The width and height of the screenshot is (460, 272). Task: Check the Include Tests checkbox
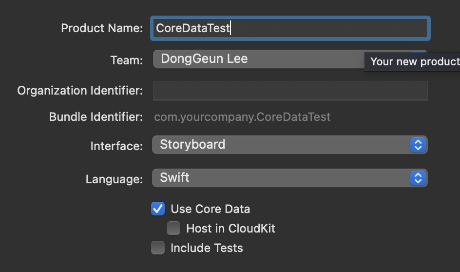158,248
